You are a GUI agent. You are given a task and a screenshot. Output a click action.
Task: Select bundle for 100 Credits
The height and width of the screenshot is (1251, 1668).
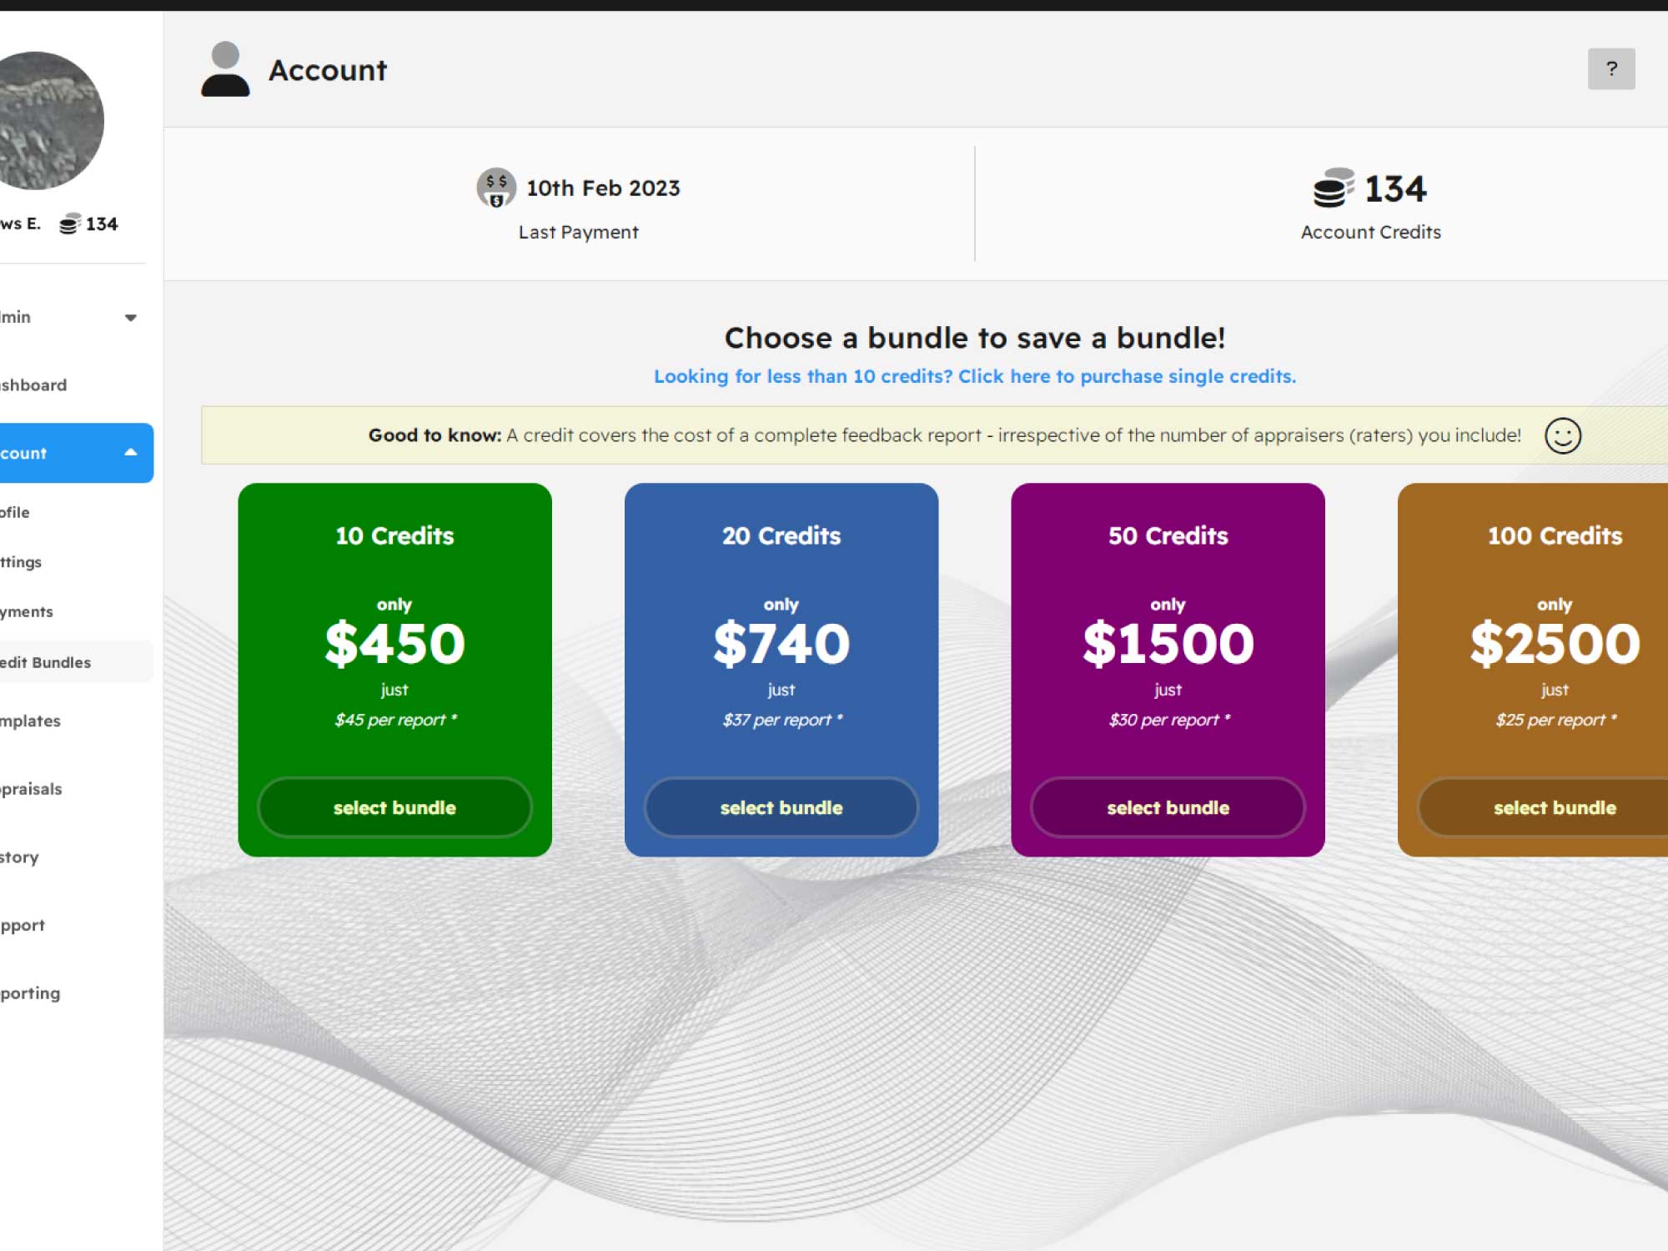[x=1554, y=807]
